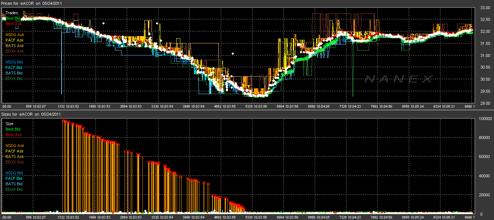Click "EDGX Ask" legend label in Sizes chart

[15, 162]
